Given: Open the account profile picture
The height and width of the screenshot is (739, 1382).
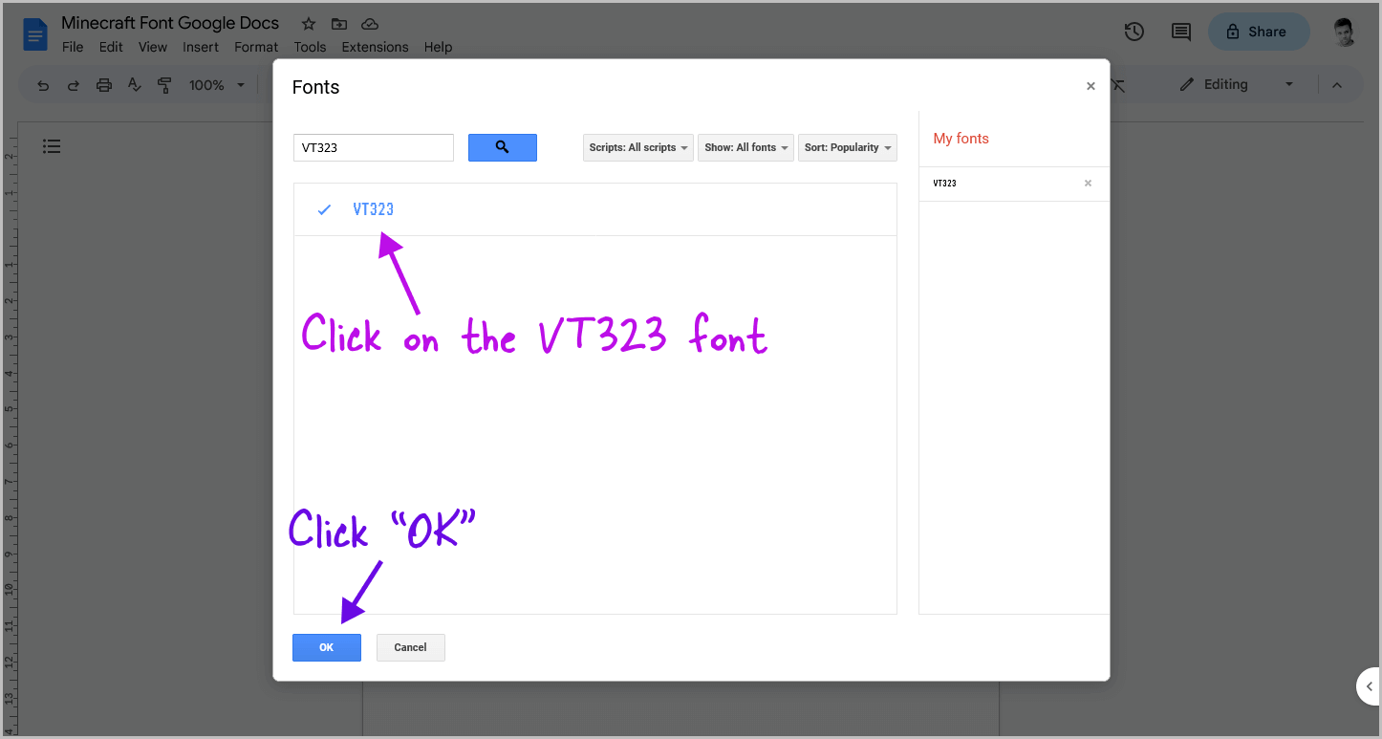Looking at the screenshot, I should [1345, 32].
